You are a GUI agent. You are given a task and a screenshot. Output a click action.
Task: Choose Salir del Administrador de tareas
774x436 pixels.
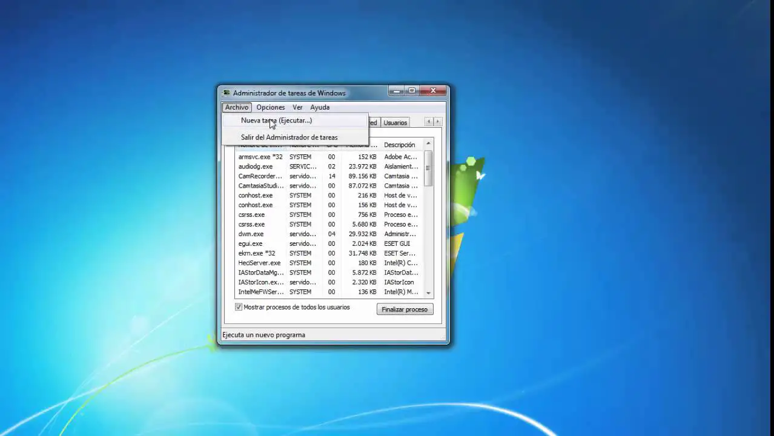tap(295, 137)
